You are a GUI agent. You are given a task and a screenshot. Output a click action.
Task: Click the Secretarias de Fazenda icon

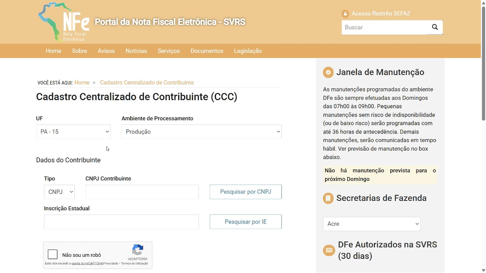point(328,198)
